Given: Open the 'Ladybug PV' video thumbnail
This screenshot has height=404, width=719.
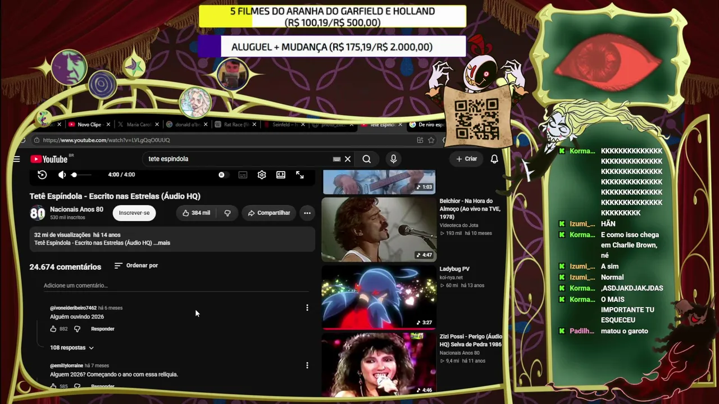Looking at the screenshot, I should tap(379, 297).
